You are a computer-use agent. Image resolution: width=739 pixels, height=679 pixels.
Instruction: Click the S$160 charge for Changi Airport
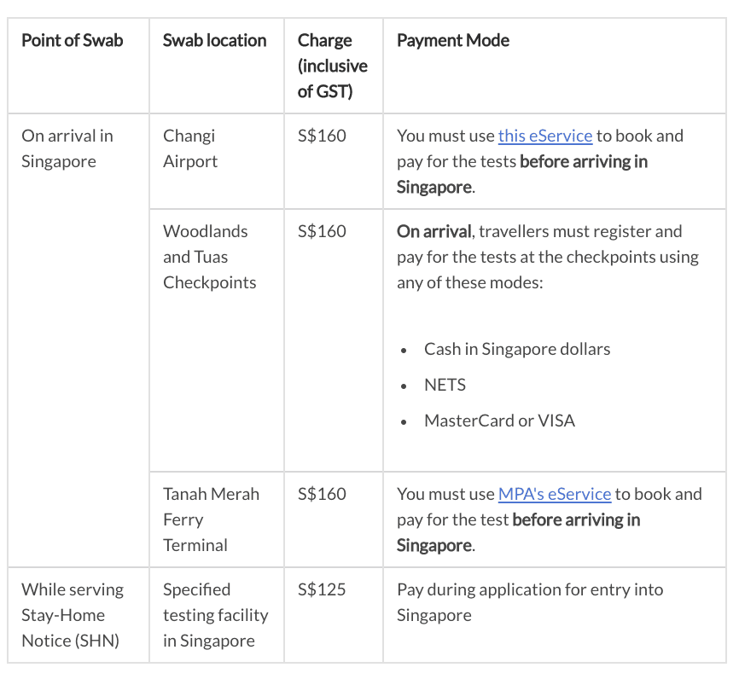[322, 136]
